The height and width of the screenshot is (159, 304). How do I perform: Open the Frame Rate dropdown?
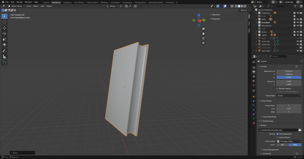(289, 96)
